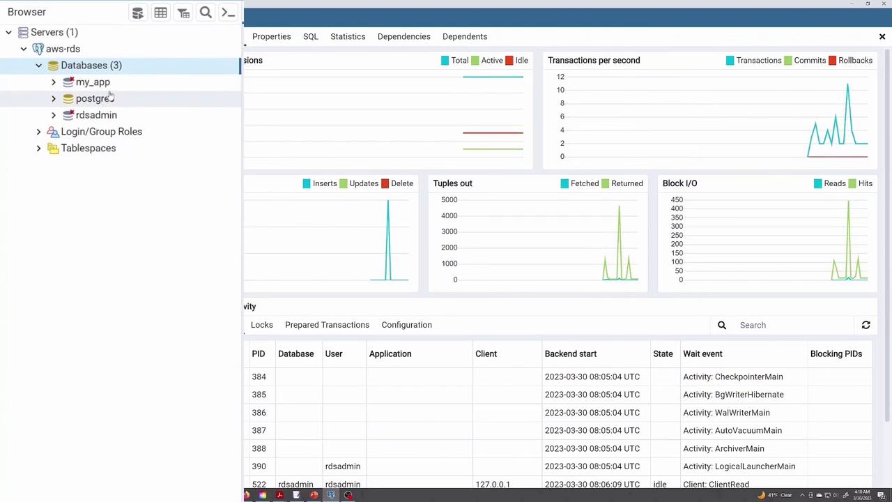Click the aws-rds elephant server icon
The height and width of the screenshot is (502, 892).
coord(38,49)
